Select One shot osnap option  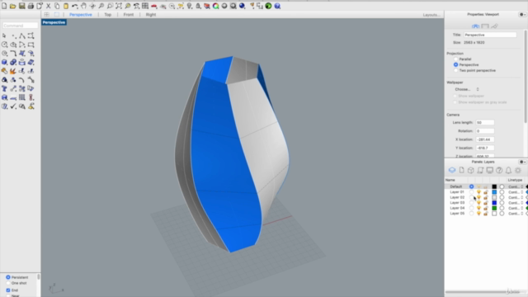8,283
